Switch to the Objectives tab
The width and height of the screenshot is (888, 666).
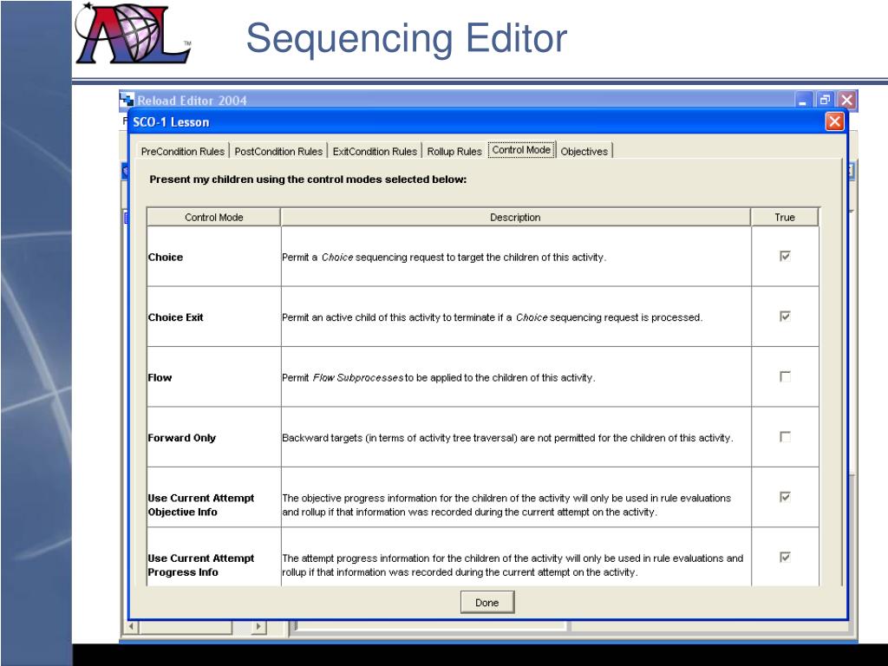(x=584, y=151)
